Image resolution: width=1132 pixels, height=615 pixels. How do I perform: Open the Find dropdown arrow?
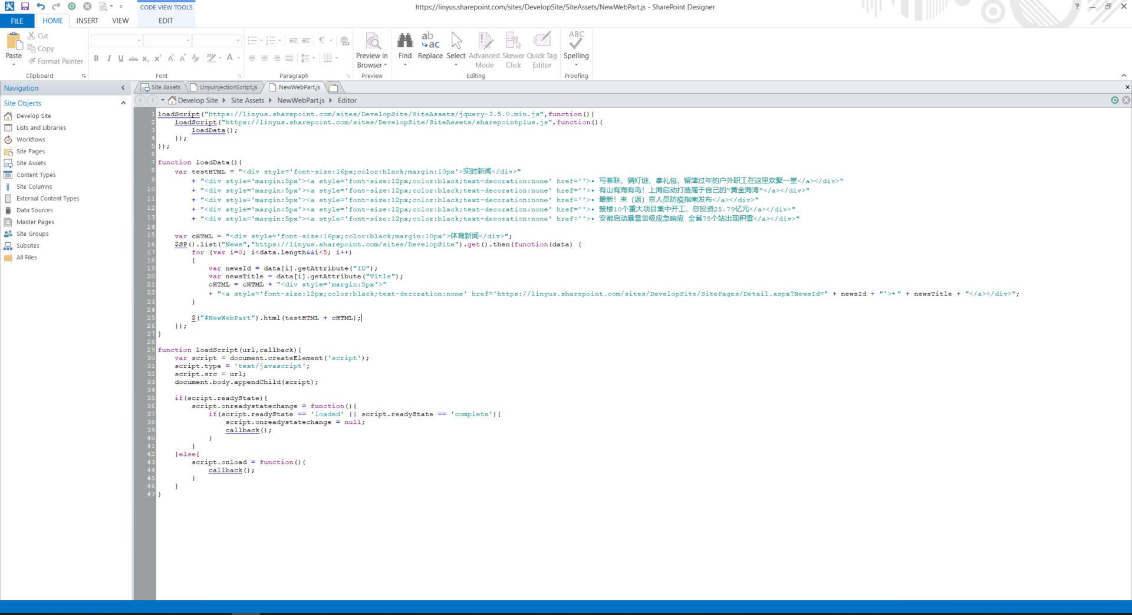pos(405,64)
